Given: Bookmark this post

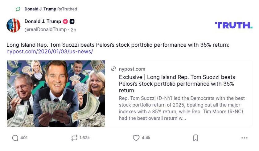Looking at the screenshot, I should [195, 138].
